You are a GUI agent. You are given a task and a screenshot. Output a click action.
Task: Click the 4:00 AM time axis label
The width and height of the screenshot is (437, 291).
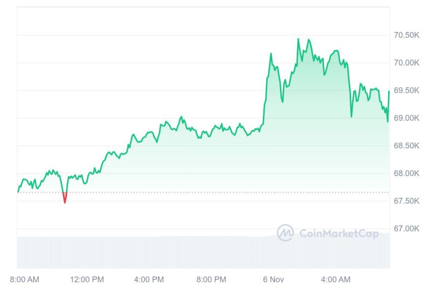335,279
